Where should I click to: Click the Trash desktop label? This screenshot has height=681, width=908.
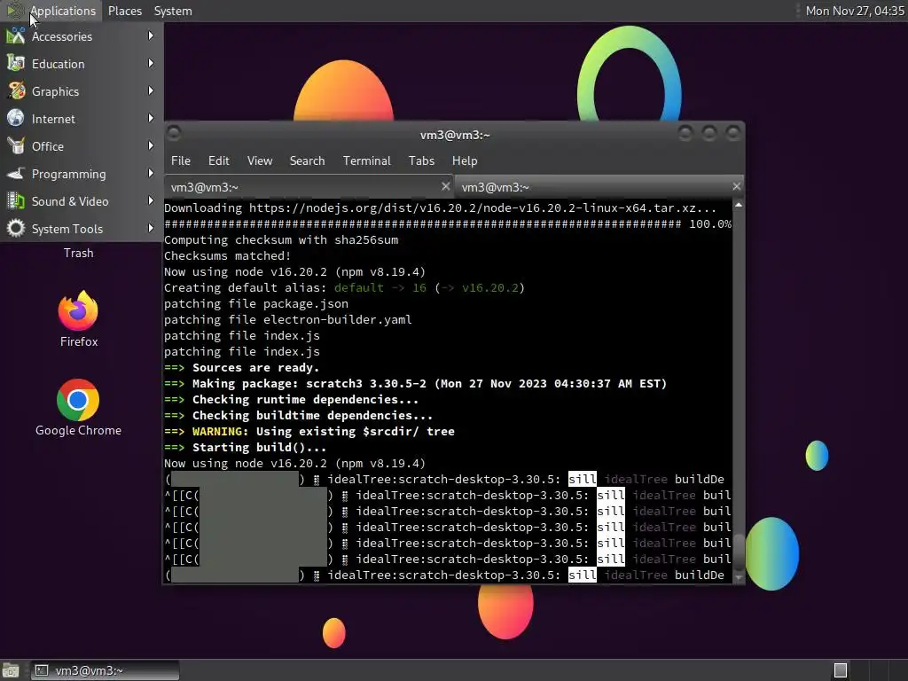coord(78,253)
